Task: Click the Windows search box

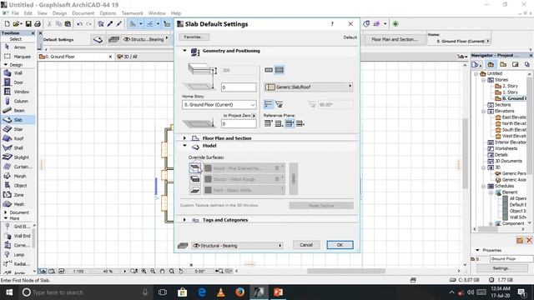Action: [x=85, y=292]
